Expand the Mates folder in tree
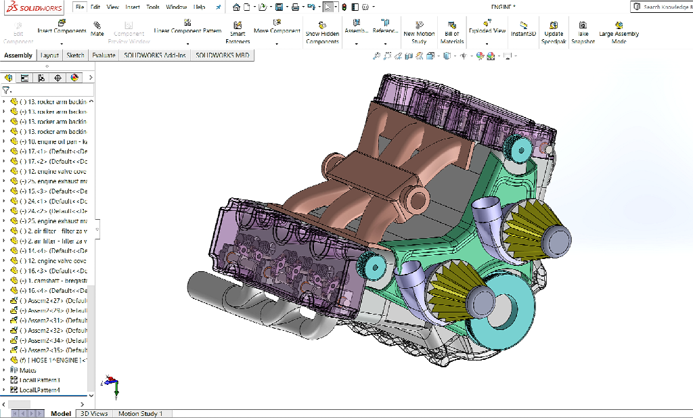This screenshot has height=418, width=693. click(x=4, y=370)
